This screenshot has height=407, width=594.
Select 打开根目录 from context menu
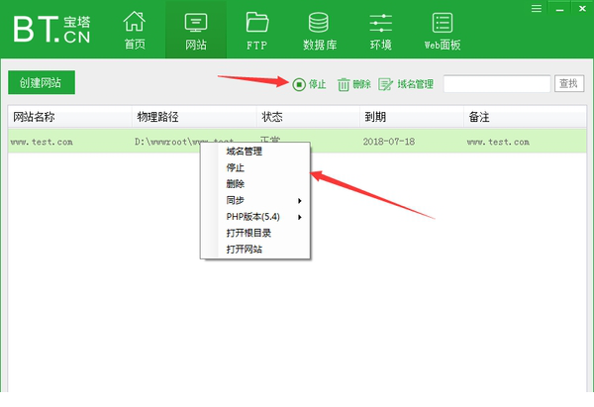click(248, 233)
